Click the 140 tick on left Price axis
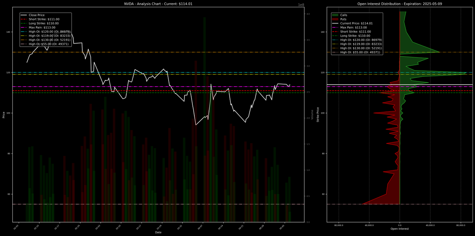Image resolution: width=475 pixels, height=236 pixels. [9, 32]
